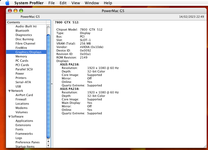Select Fibre Channel entry
Viewport: 208px width, 150px height.
point(25,43)
